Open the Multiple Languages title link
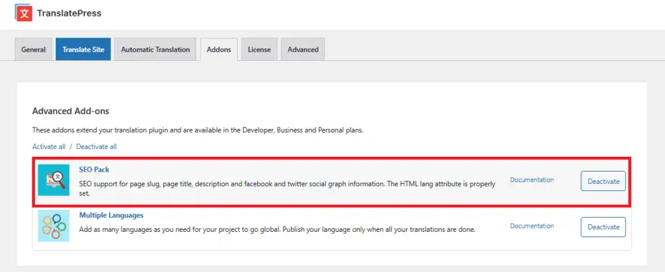The height and width of the screenshot is (272, 665). pos(111,215)
